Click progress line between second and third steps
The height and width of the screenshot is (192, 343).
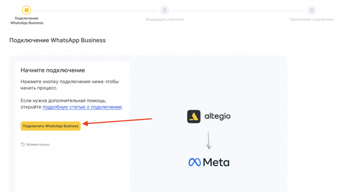point(238,10)
